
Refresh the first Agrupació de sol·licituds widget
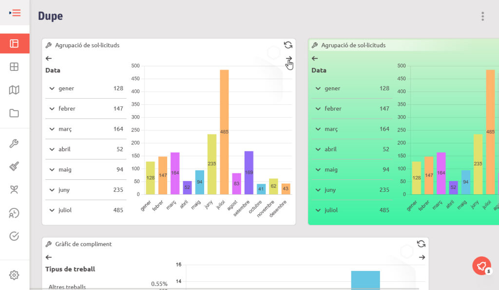pos(288,45)
